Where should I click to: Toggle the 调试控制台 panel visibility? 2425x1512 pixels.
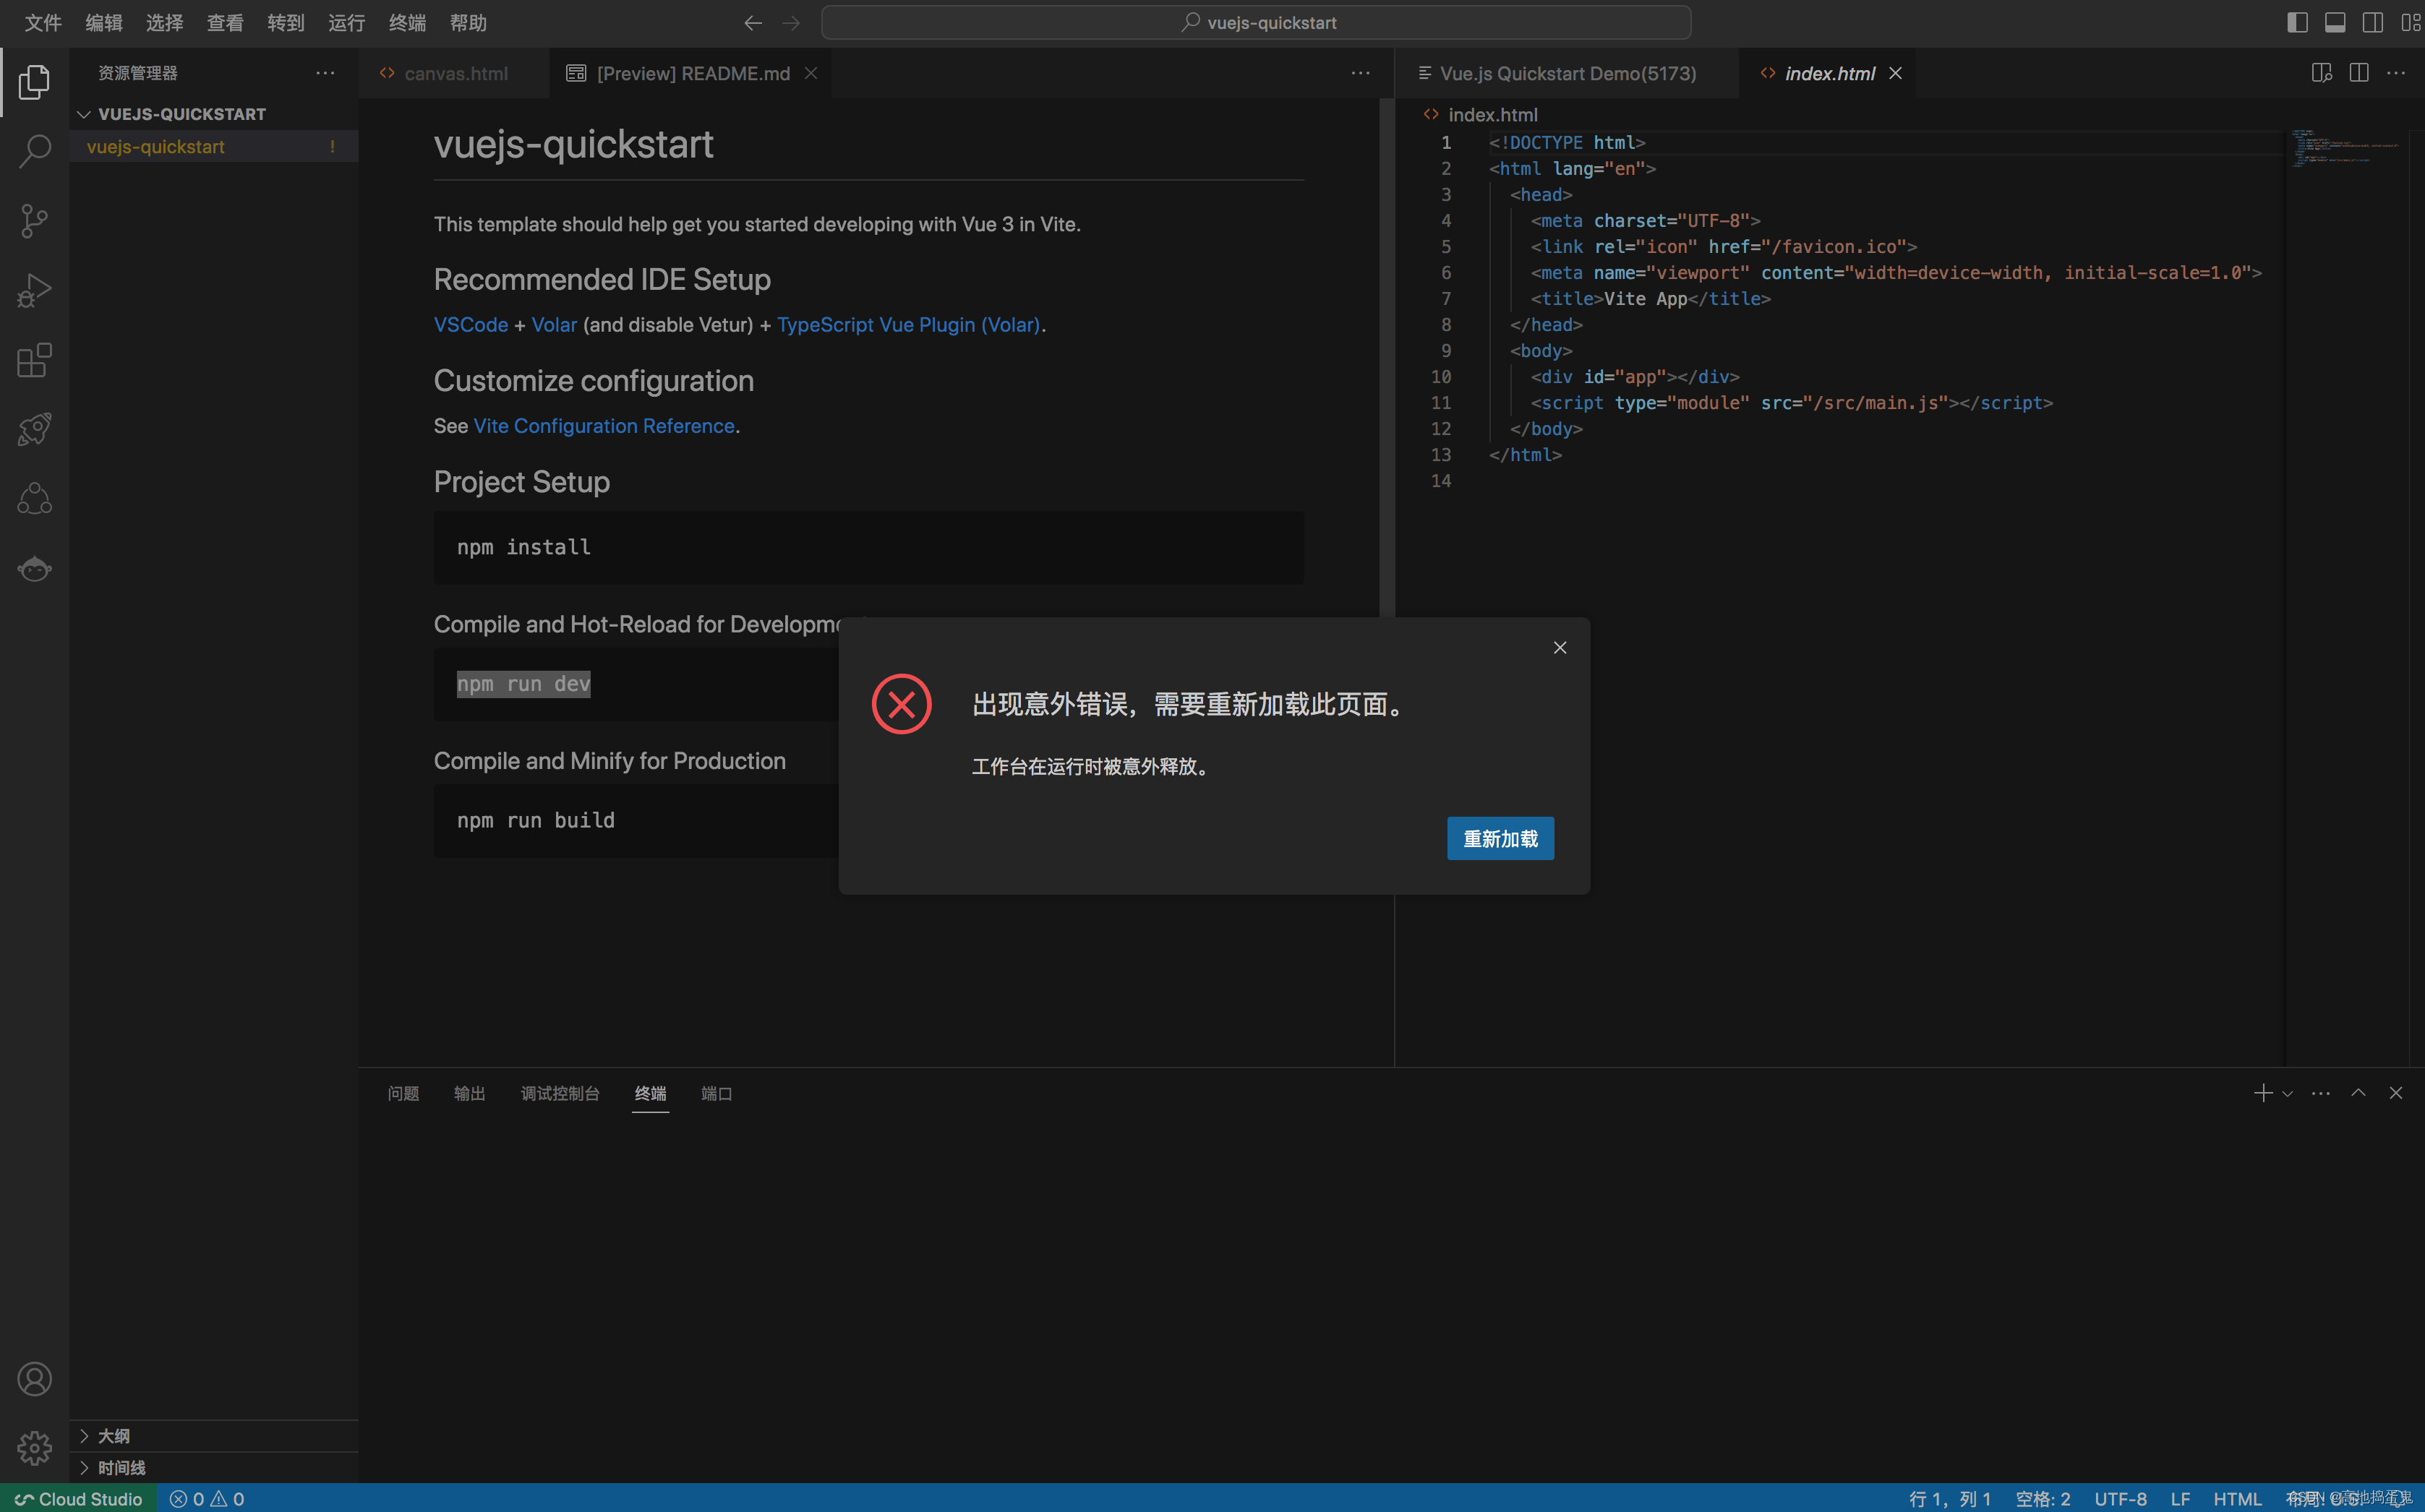[x=556, y=1092]
